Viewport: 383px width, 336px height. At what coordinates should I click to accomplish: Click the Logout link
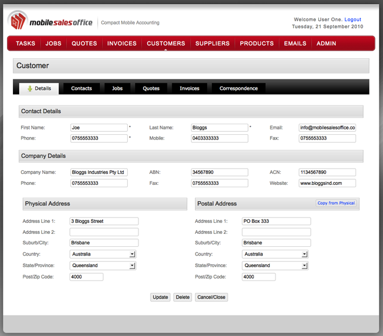[353, 19]
